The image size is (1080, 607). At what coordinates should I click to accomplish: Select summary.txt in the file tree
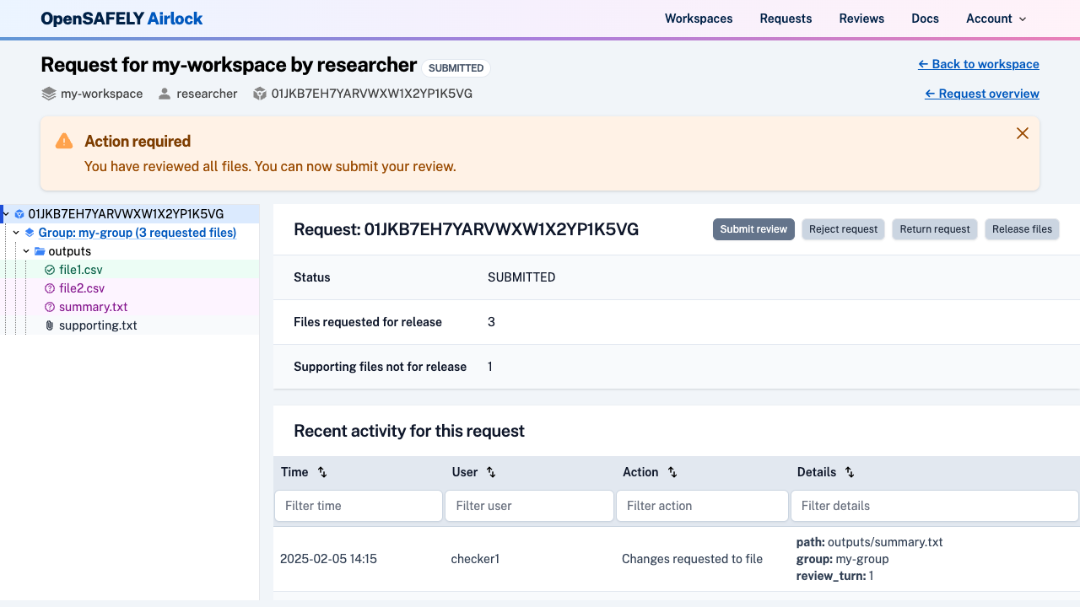tap(94, 307)
